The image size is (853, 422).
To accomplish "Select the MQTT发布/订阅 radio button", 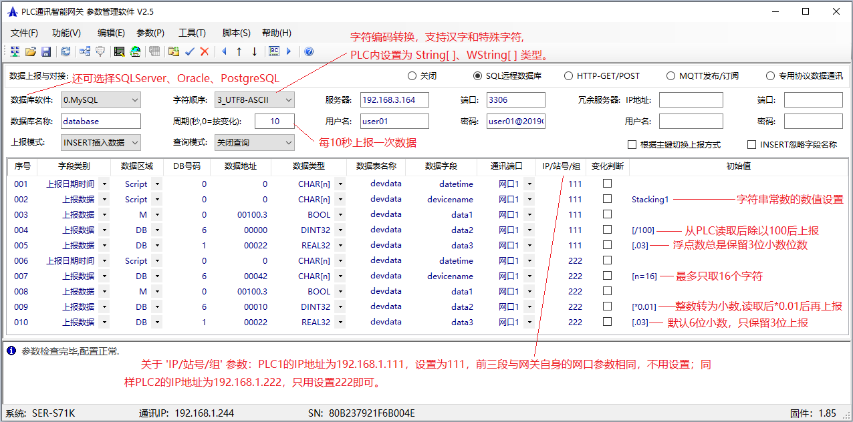I will (x=671, y=76).
